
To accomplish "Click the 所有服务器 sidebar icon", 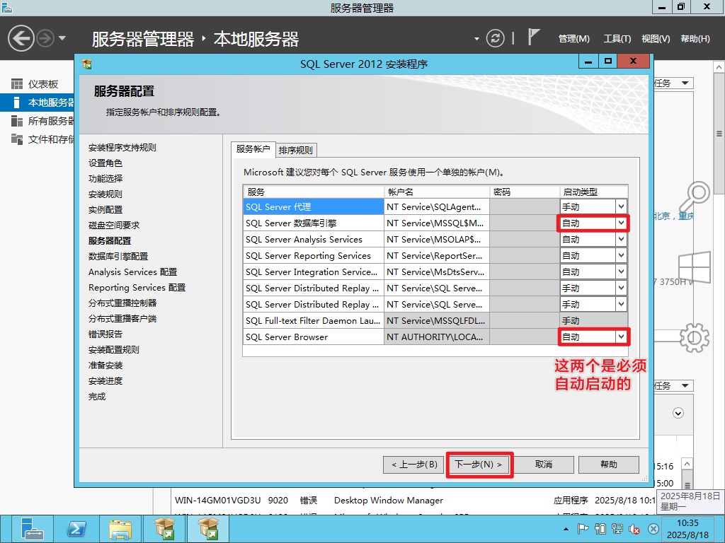I will [17, 121].
